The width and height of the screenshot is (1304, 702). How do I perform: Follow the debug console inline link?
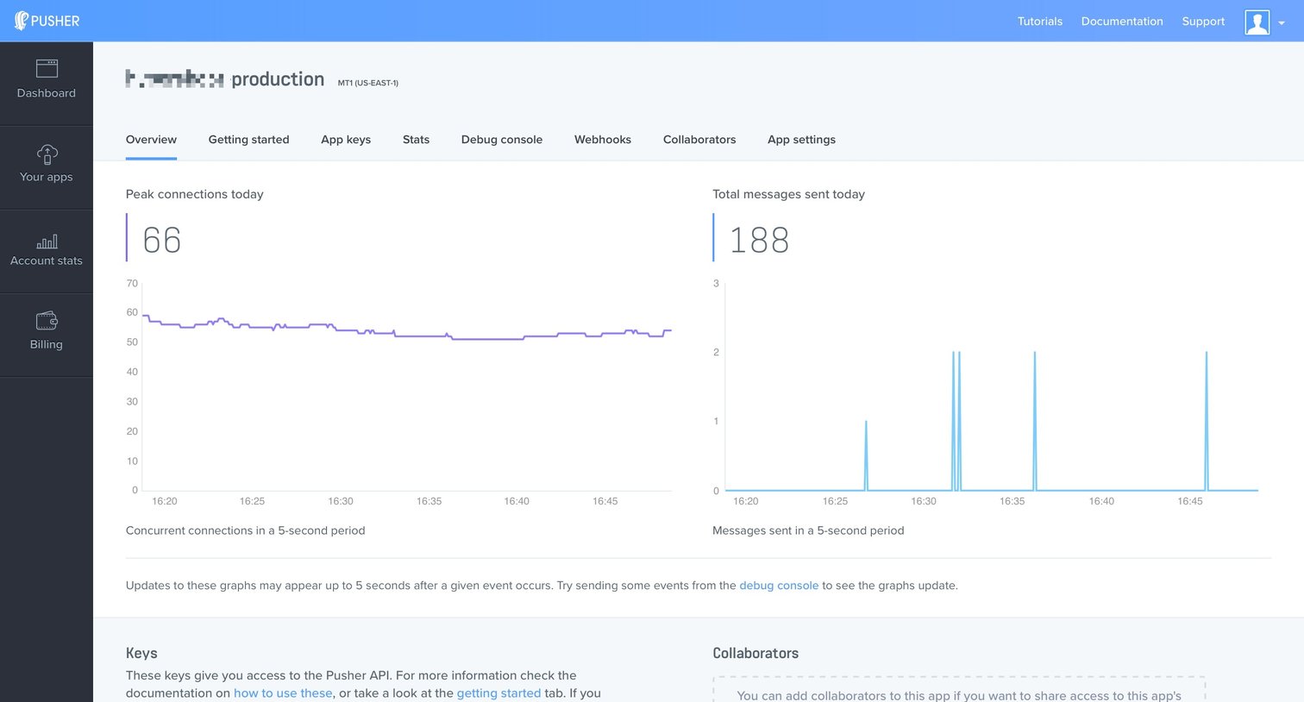coord(779,586)
